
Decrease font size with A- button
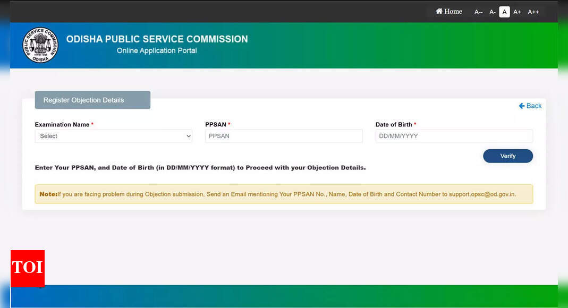pyautogui.click(x=493, y=12)
